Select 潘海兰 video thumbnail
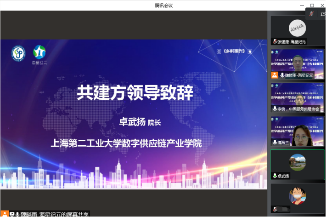 [298, 131]
